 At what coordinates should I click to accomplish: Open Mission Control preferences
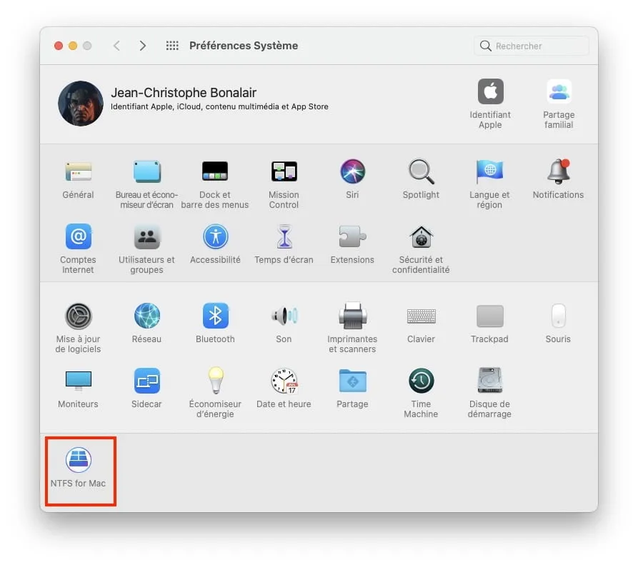click(284, 171)
